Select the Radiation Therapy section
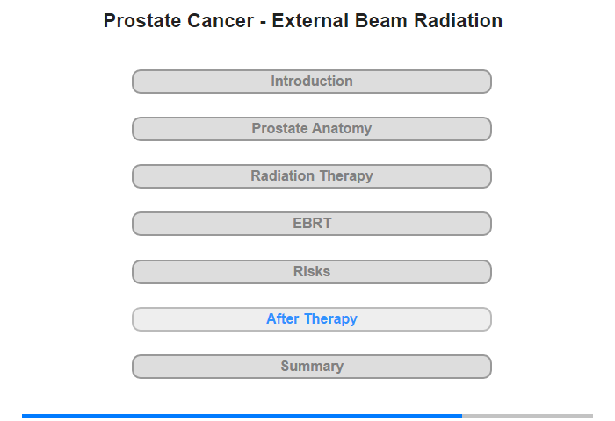This screenshot has width=615, height=421. (x=312, y=176)
